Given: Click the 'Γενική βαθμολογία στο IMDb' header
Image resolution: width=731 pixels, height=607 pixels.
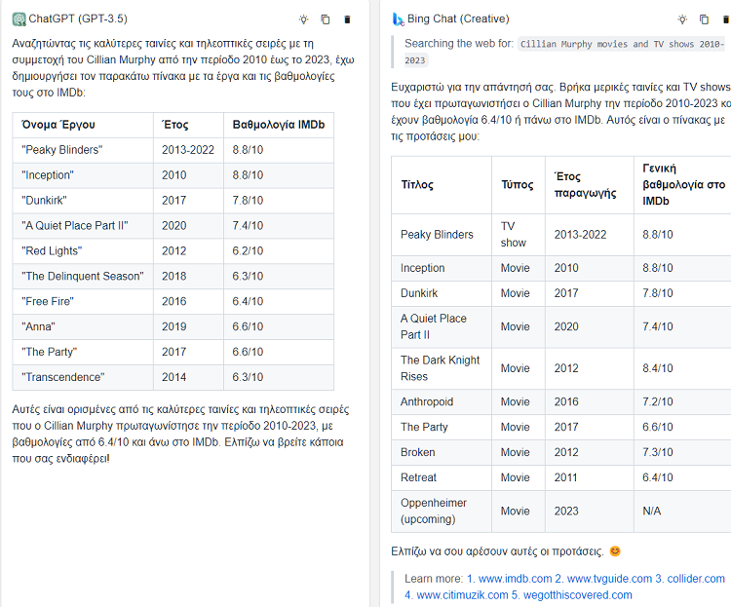Looking at the screenshot, I should tap(683, 184).
